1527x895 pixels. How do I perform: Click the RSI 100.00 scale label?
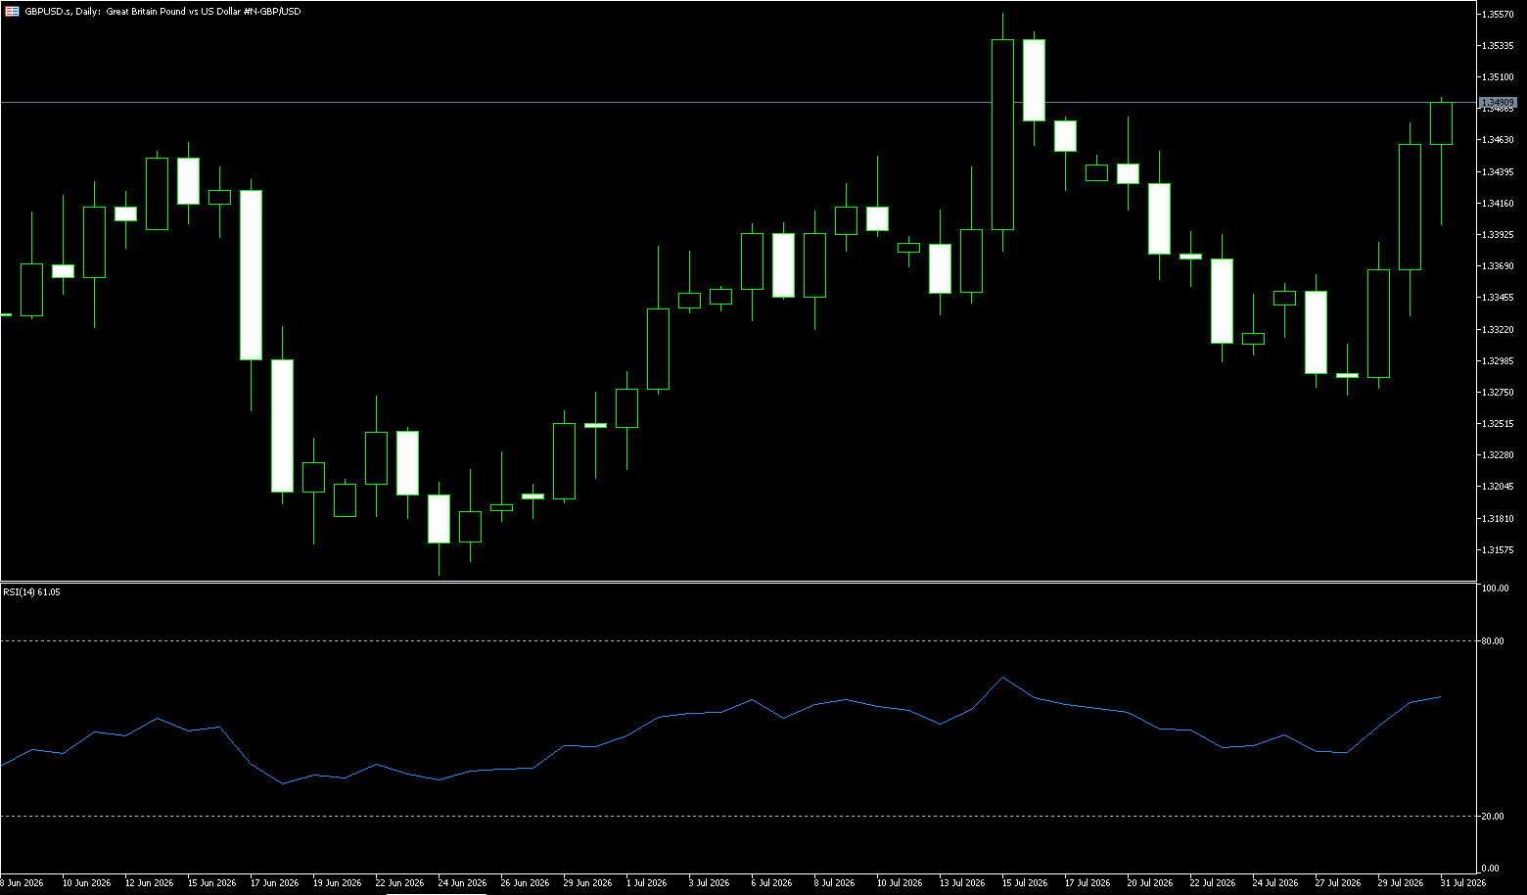1496,589
